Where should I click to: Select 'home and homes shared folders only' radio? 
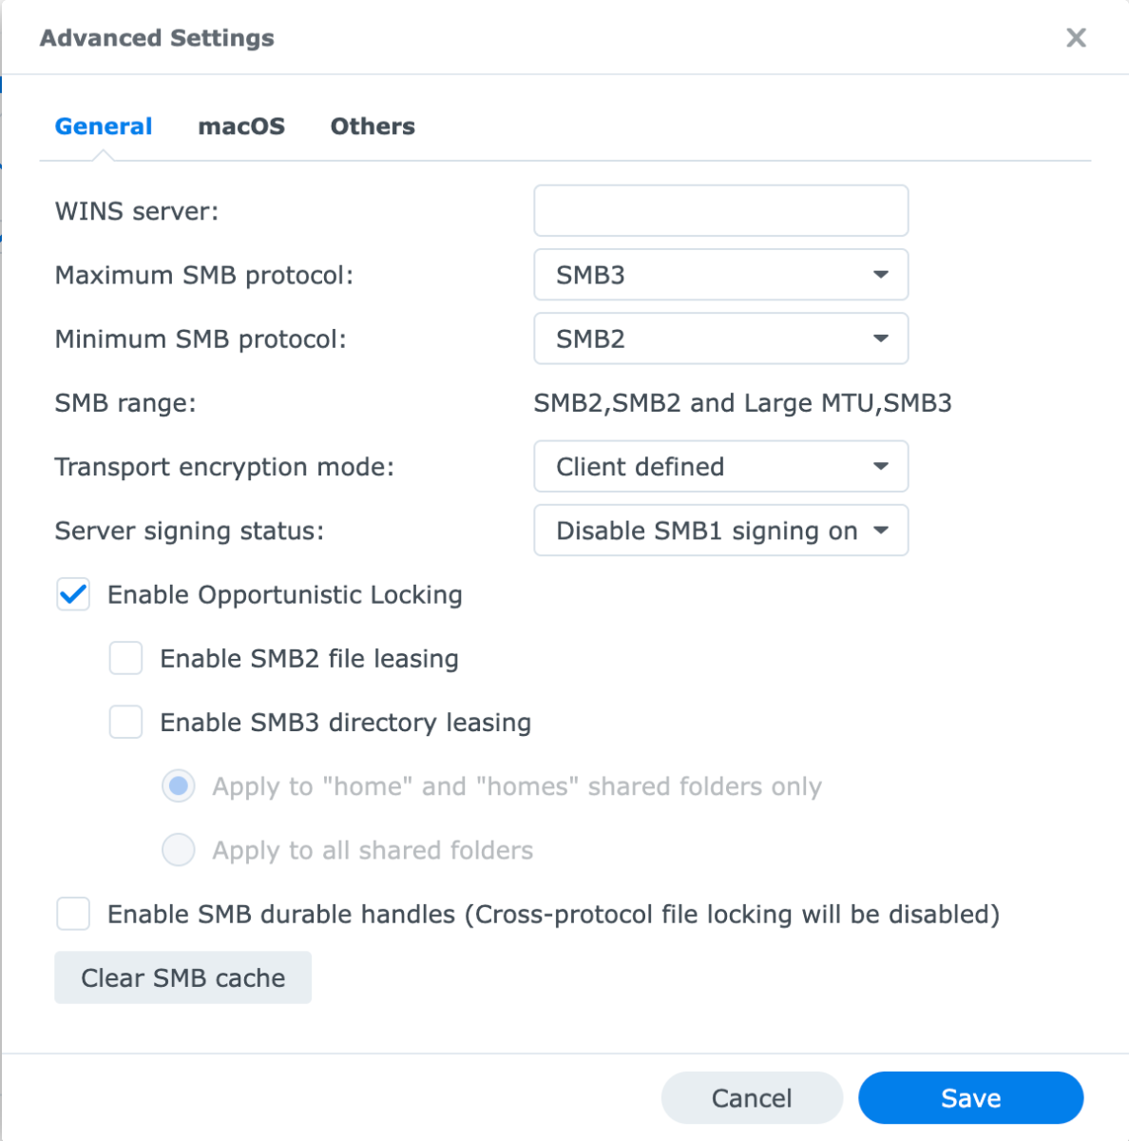tap(179, 786)
